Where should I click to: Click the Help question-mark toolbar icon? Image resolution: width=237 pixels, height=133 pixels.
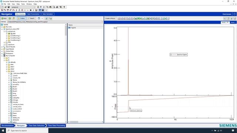[x=64, y=7]
